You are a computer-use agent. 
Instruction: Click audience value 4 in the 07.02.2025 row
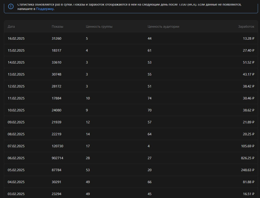point(149,146)
